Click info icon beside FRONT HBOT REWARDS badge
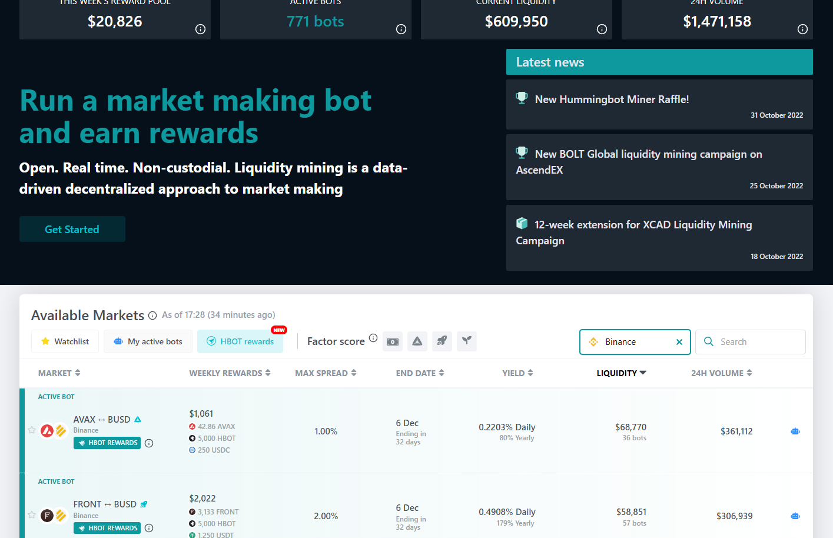 pyautogui.click(x=149, y=528)
